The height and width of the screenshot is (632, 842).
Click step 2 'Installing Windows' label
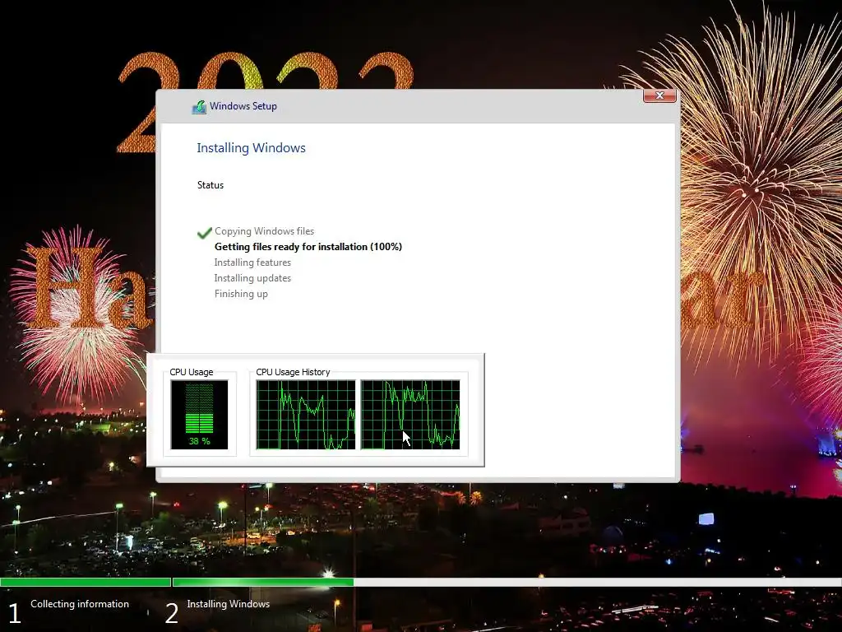[x=229, y=604]
